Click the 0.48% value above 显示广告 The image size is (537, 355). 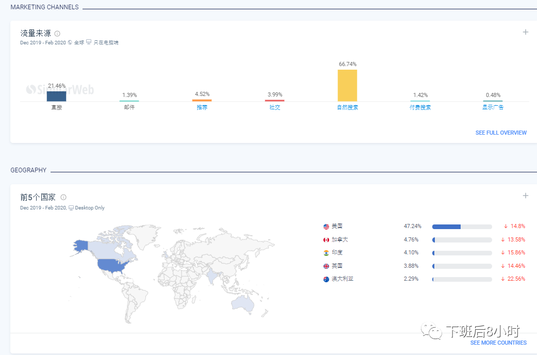tap(493, 95)
